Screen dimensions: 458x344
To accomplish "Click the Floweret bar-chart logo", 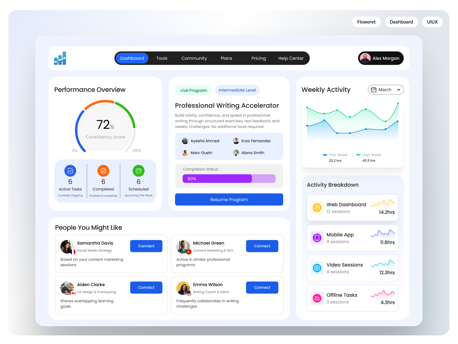I will coord(60,58).
